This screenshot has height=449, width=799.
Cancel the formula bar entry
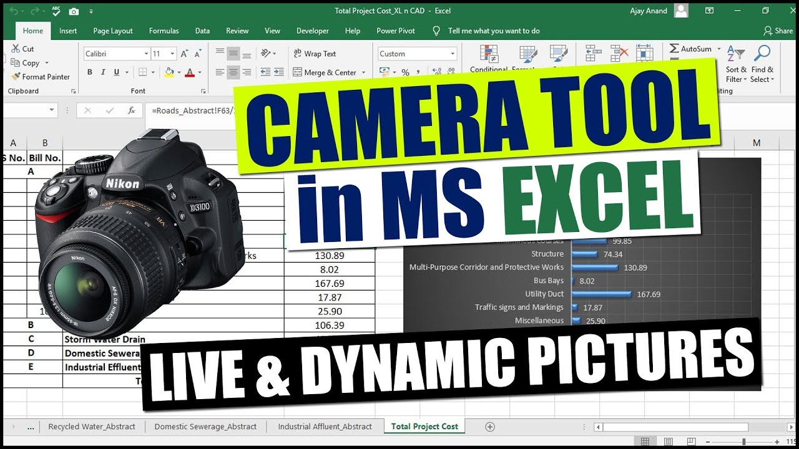tap(87, 110)
